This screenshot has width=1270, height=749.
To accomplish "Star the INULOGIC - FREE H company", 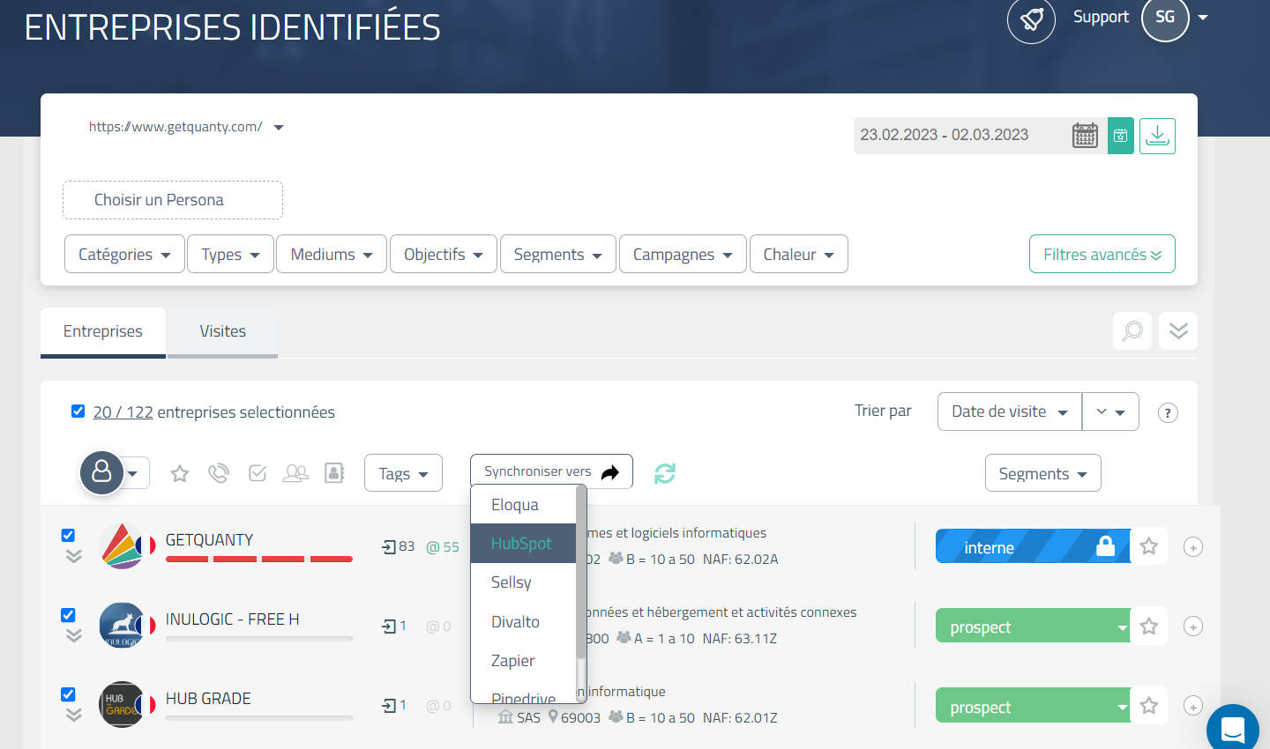I will [1148, 626].
